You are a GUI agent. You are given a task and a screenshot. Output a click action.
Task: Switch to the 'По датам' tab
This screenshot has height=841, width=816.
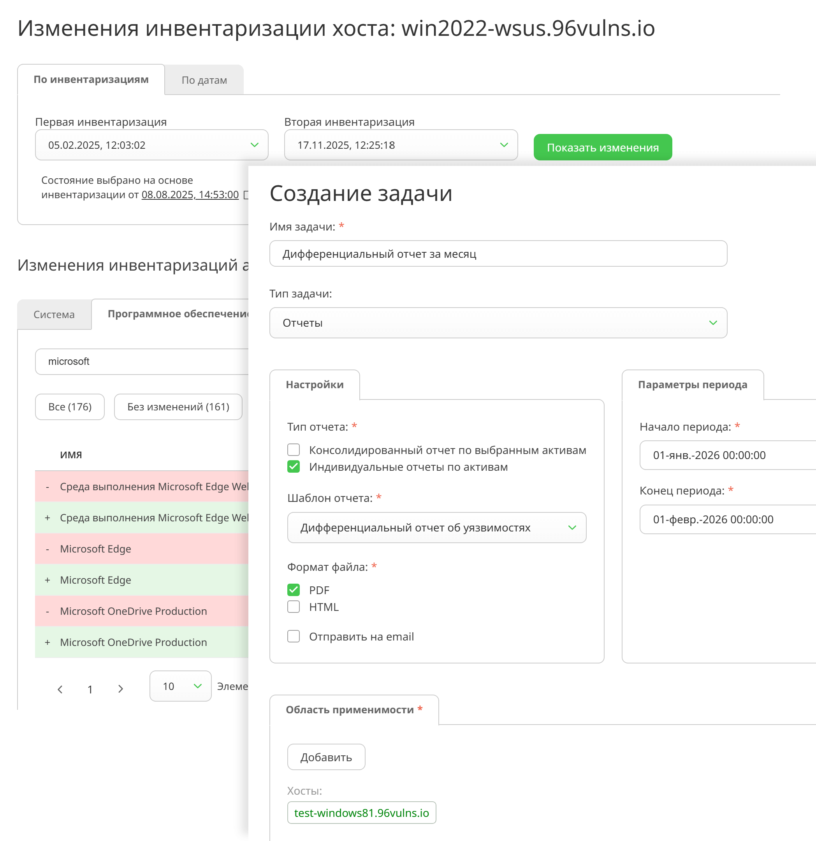[204, 80]
